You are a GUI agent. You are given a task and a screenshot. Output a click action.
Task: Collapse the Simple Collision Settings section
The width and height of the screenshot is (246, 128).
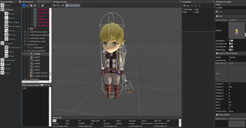(217, 53)
